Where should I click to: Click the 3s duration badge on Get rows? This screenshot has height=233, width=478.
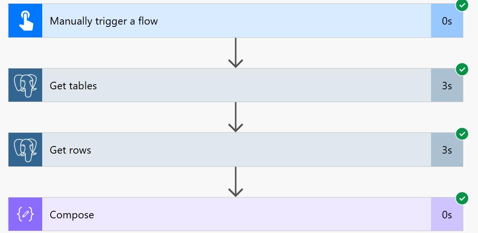(x=447, y=150)
